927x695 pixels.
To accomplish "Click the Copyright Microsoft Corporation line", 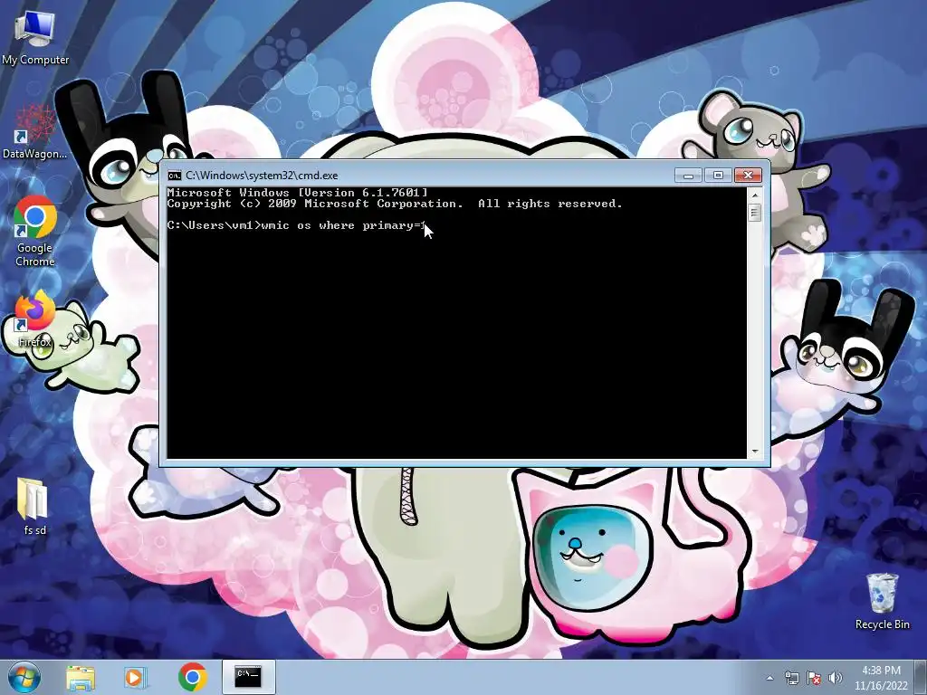I will coord(395,204).
